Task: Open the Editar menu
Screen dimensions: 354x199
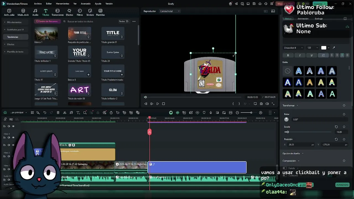Action: coord(49,4)
